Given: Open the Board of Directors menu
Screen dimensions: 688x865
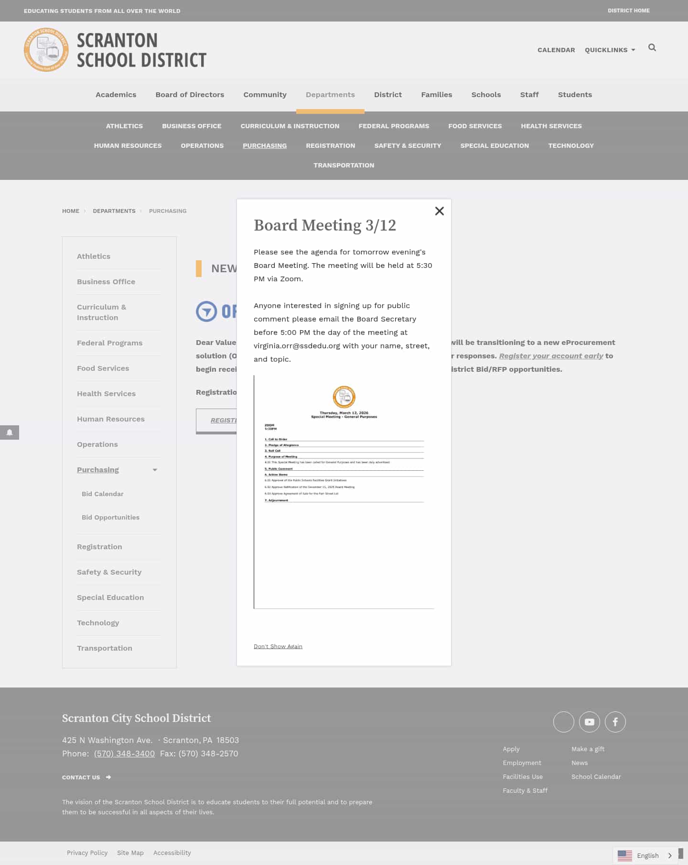Looking at the screenshot, I should (x=190, y=95).
